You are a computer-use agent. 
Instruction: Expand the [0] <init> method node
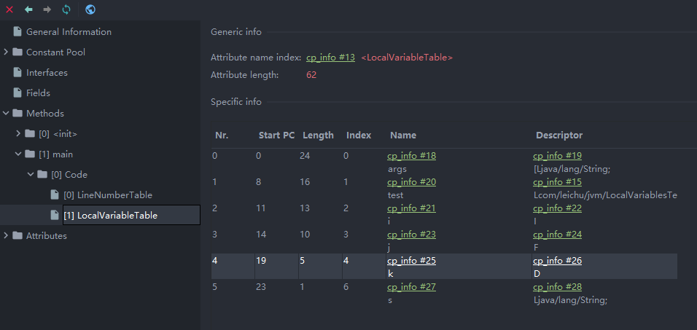[x=18, y=134]
